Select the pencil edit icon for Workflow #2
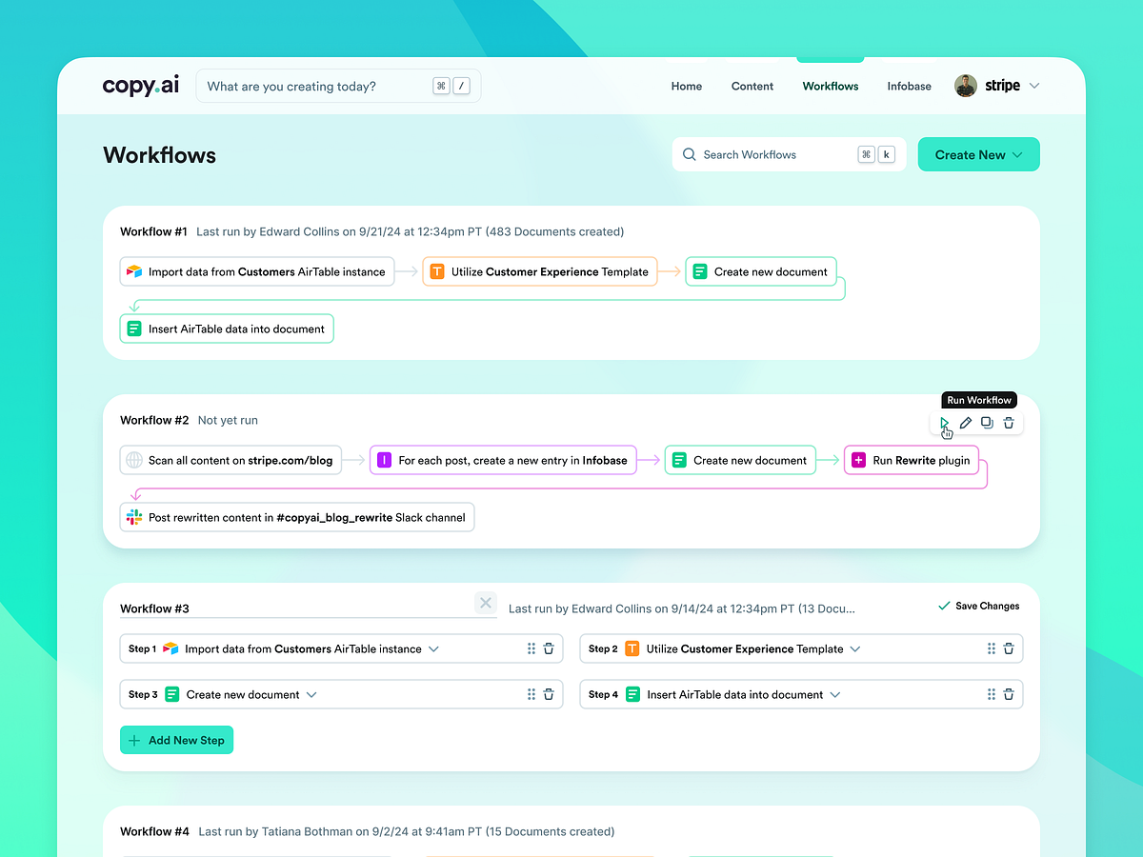This screenshot has width=1143, height=857. (x=965, y=423)
